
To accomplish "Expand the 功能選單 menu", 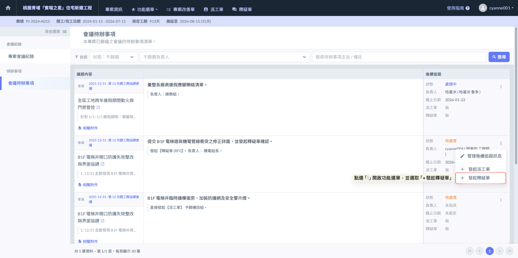I will (144, 9).
